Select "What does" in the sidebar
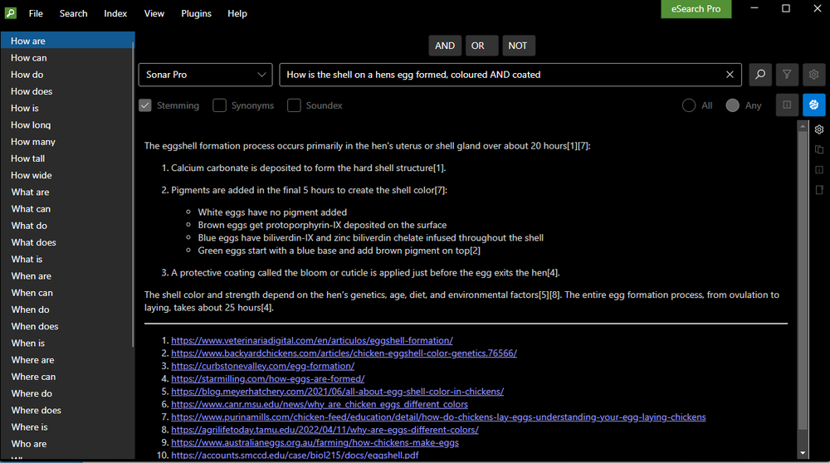The height and width of the screenshot is (463, 830). click(x=67, y=242)
